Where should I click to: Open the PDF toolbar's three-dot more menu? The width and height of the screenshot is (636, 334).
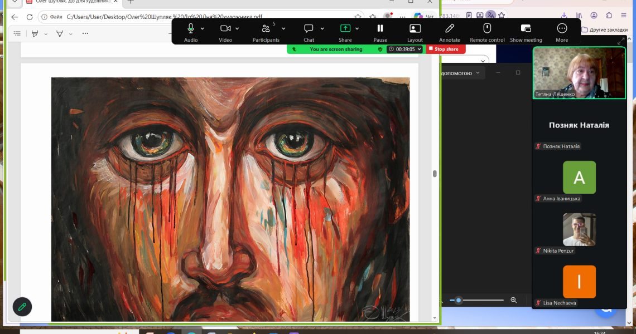pyautogui.click(x=85, y=33)
